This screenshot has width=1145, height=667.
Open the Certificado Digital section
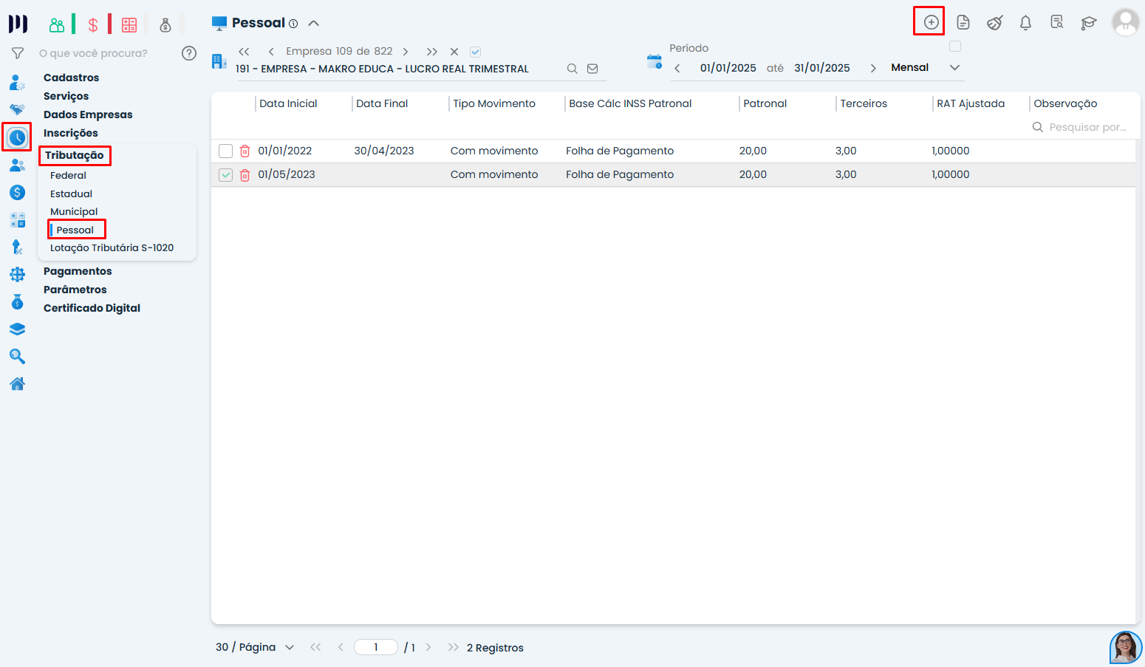(x=92, y=308)
